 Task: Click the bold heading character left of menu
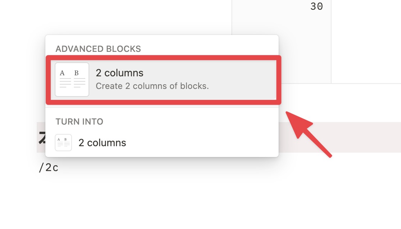coord(42,138)
